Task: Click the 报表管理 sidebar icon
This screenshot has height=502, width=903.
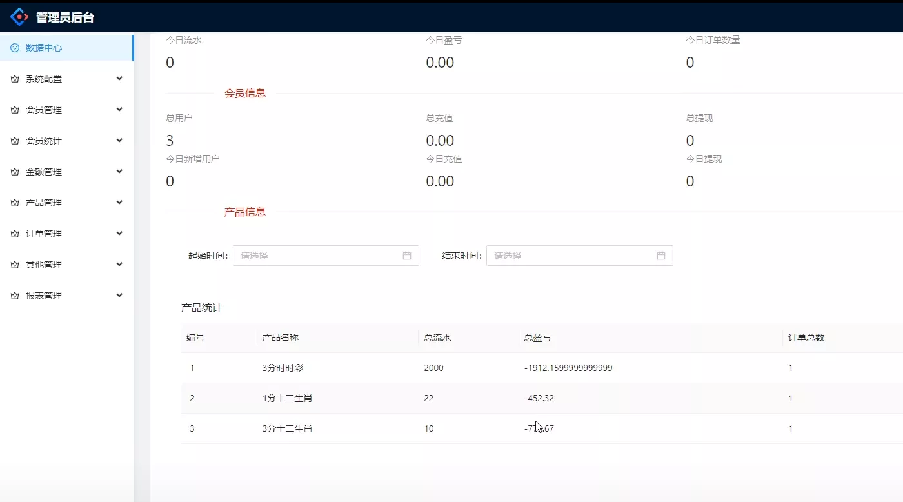Action: coord(14,295)
